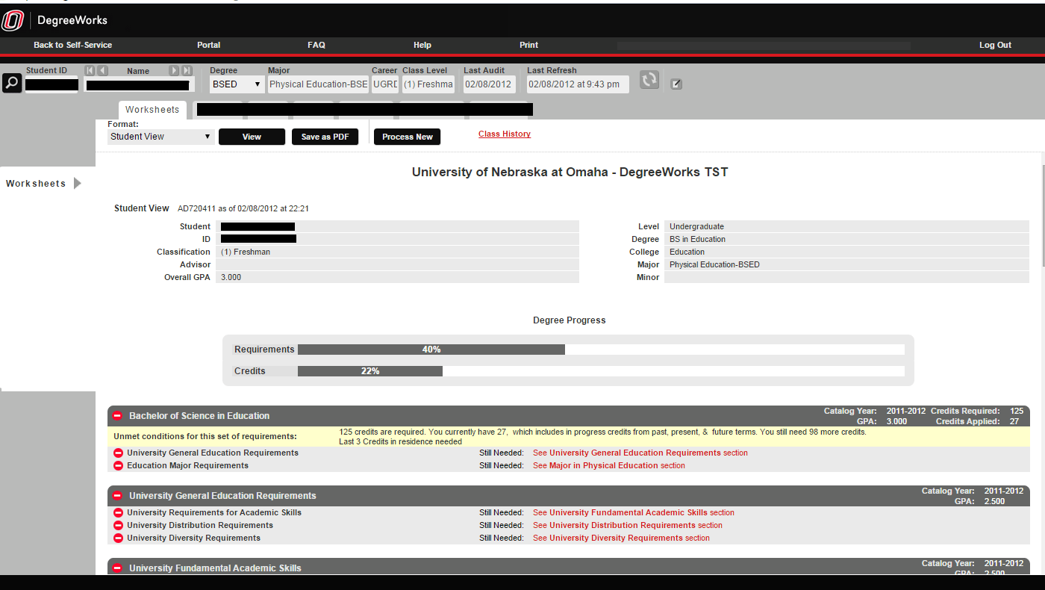Go to the previous student arrow
The image size is (1045, 590).
[103, 70]
